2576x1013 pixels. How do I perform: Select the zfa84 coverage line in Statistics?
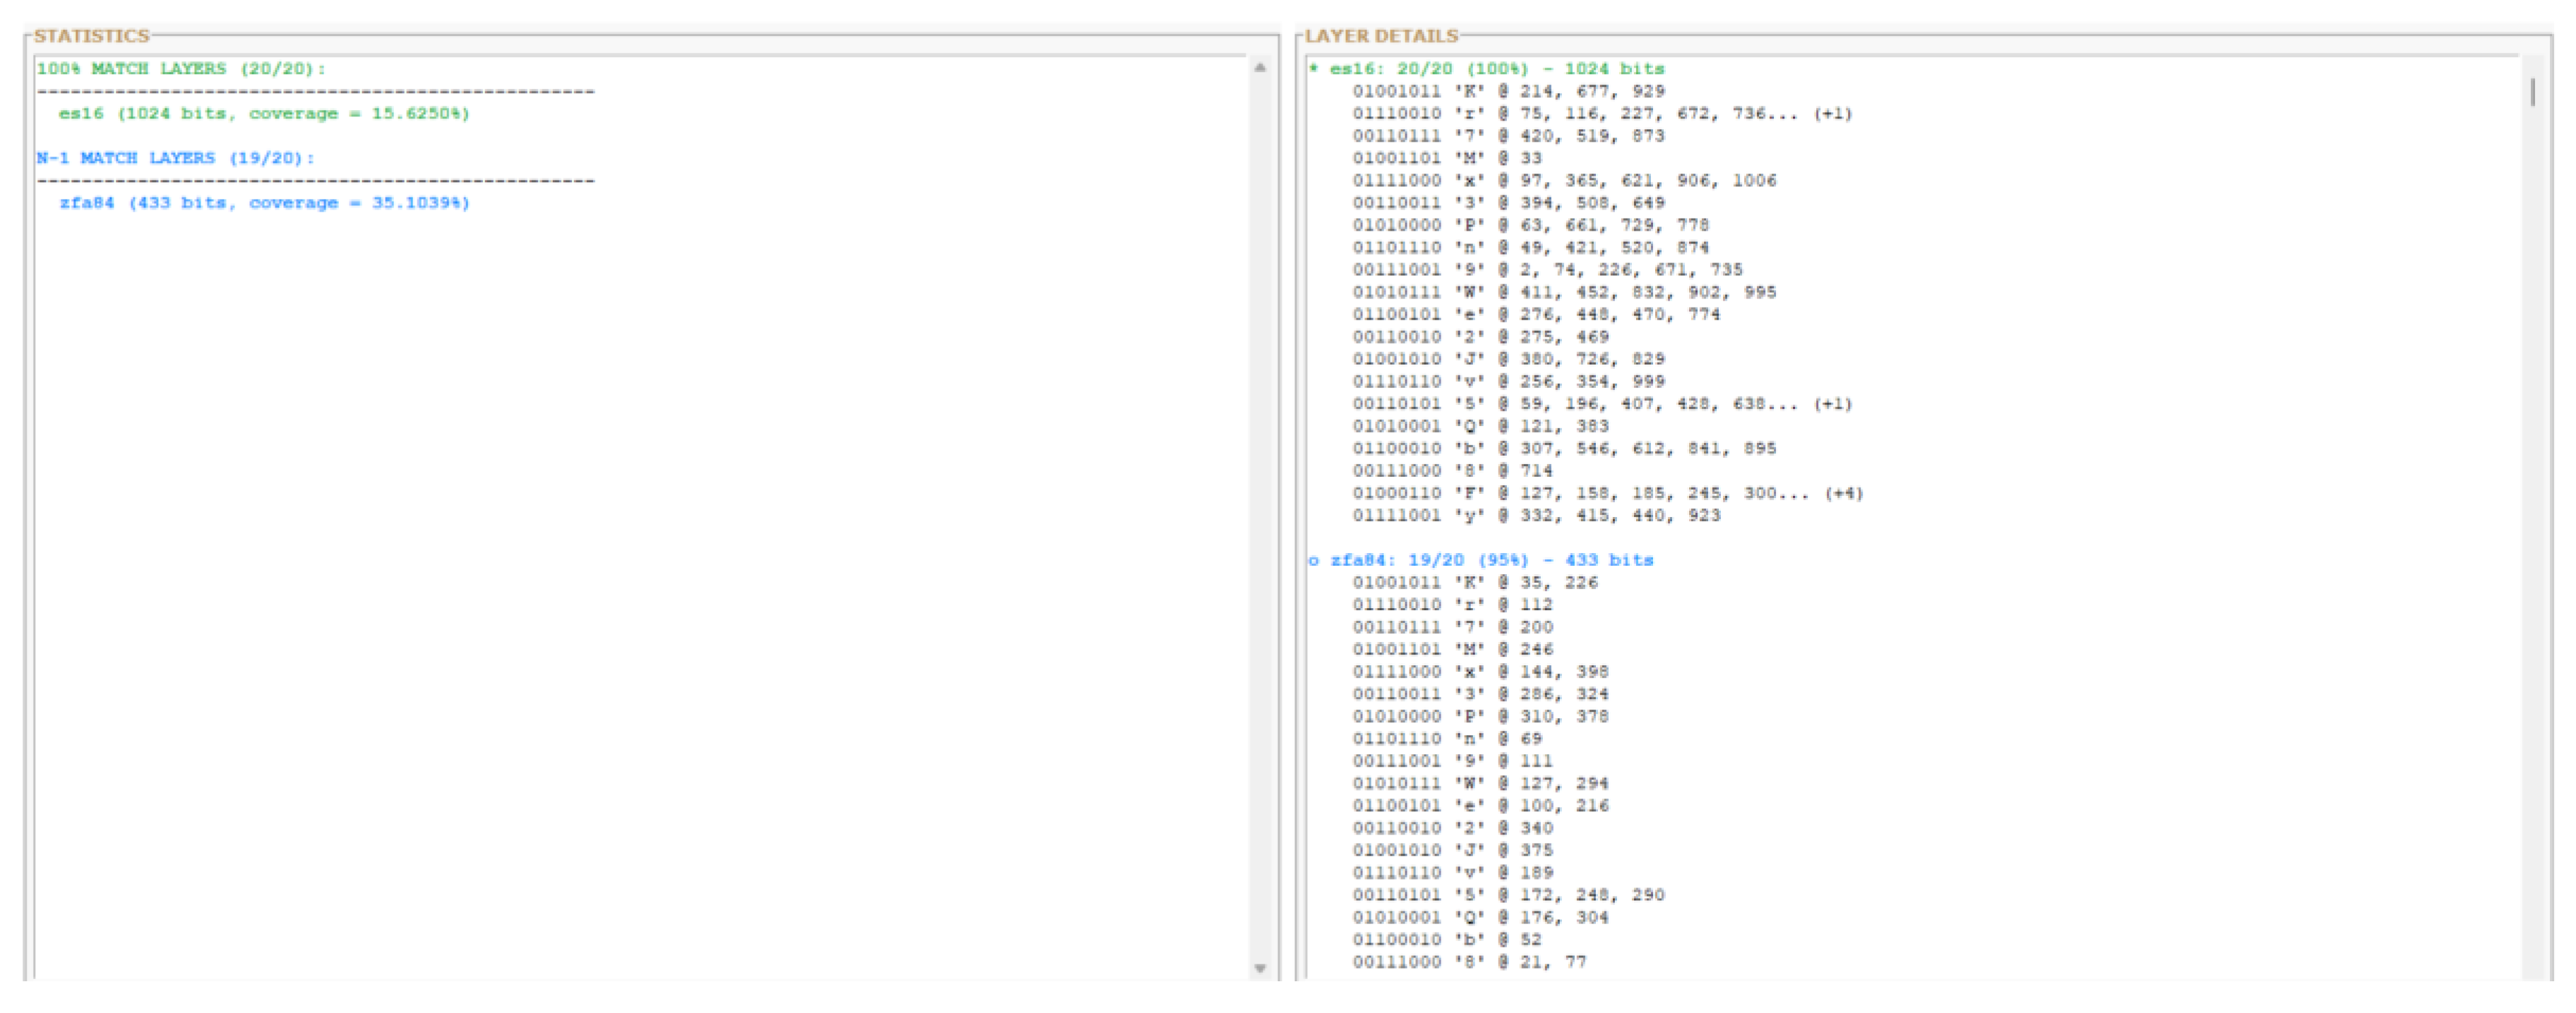(x=263, y=202)
